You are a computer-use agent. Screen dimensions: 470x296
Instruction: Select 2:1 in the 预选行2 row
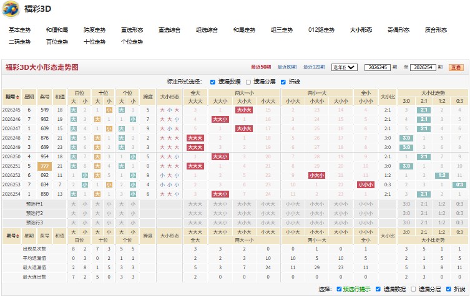(x=424, y=213)
